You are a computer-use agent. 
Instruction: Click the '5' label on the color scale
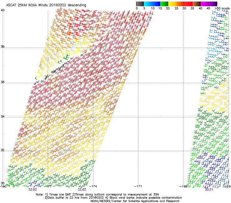(144, 8)
